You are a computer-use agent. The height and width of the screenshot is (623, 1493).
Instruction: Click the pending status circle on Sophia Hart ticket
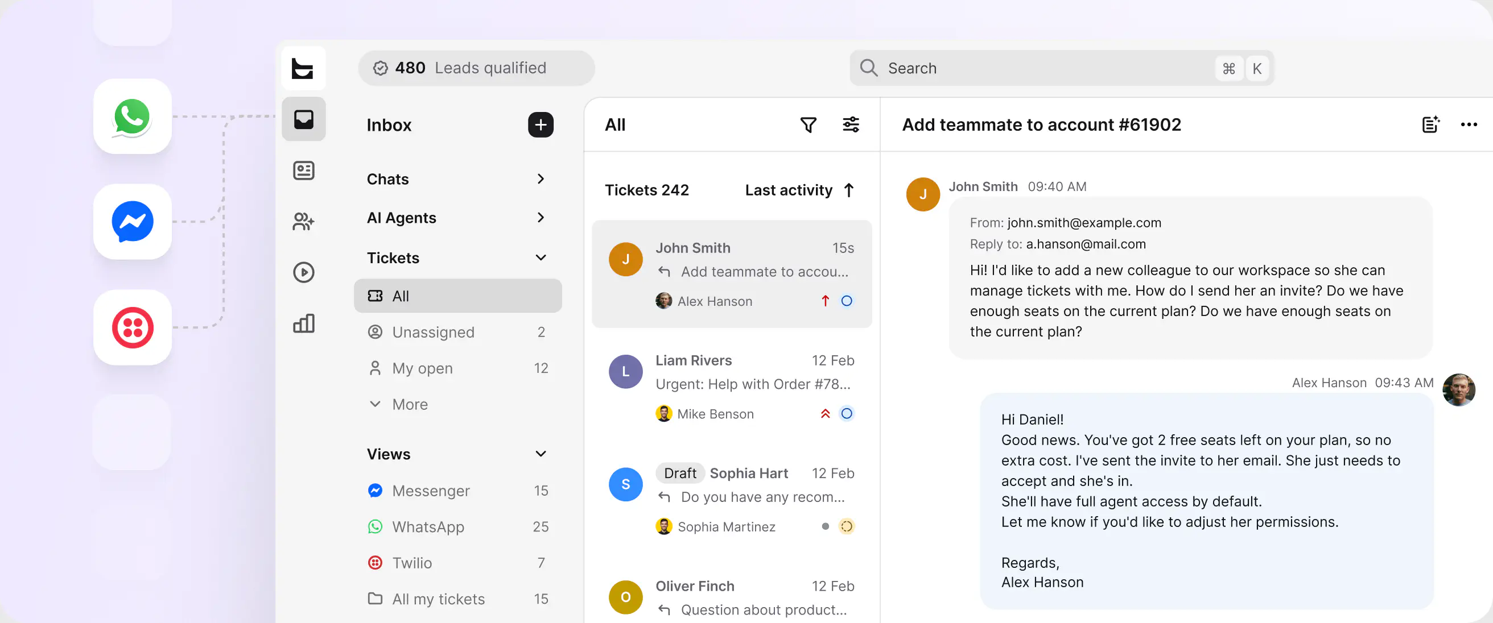(846, 526)
